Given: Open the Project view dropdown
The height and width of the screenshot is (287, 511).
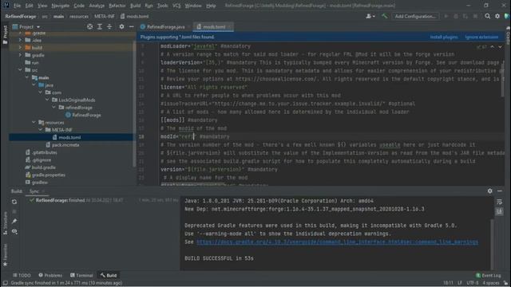Looking at the screenshot, I should coord(26,26).
